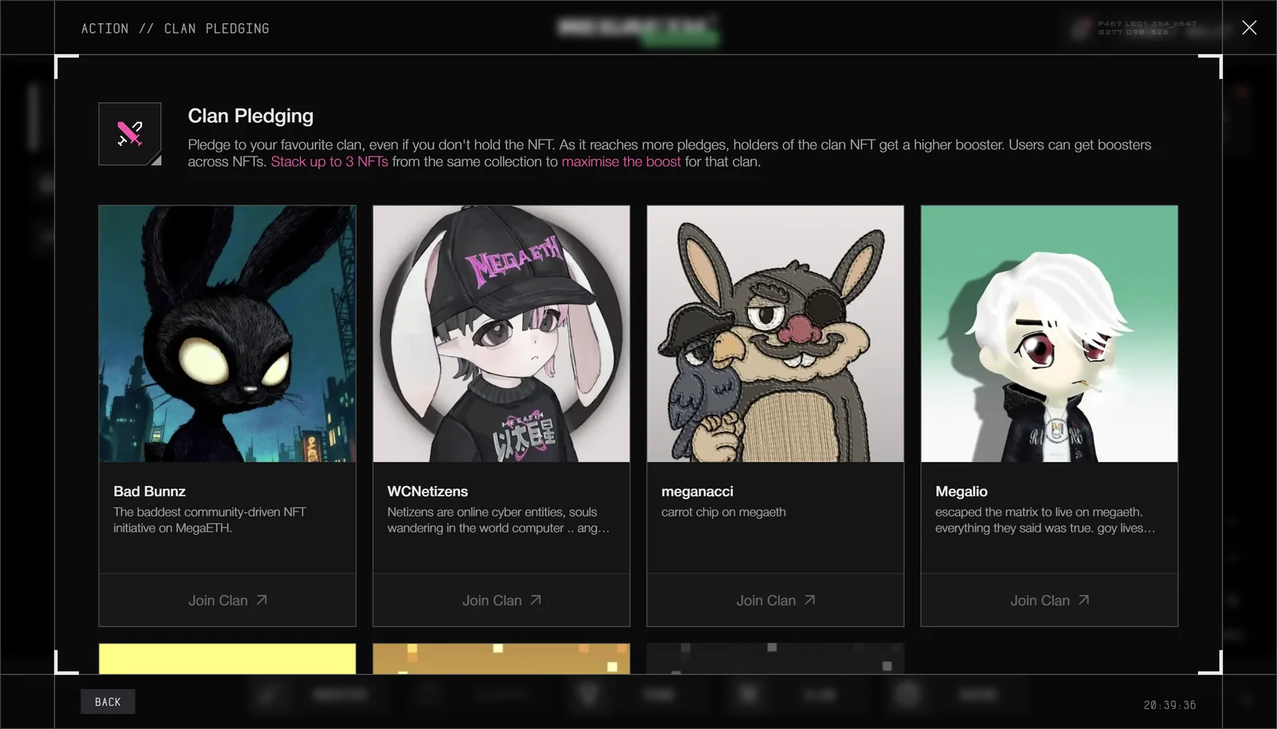The height and width of the screenshot is (729, 1277).
Task: Join the Megalio clan
Action: click(1050, 600)
